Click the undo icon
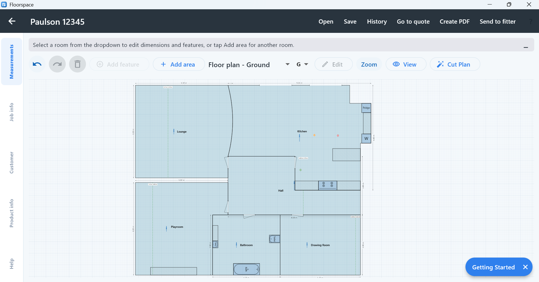 (37, 64)
